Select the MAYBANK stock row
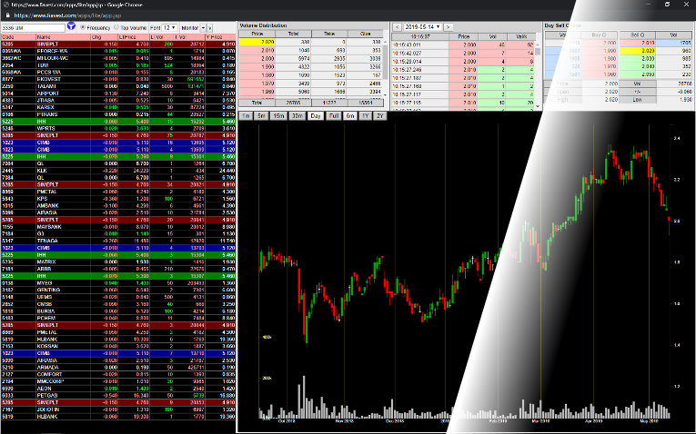This screenshot has width=696, height=434. 118,227
